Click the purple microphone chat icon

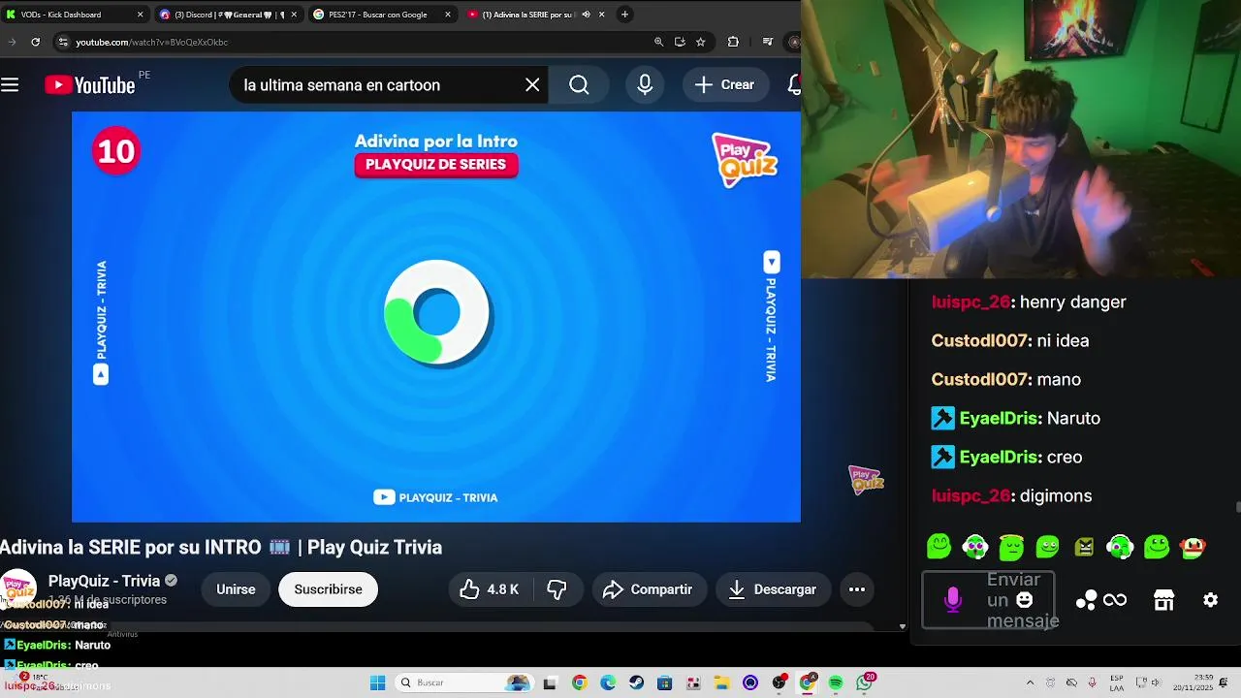click(x=953, y=600)
